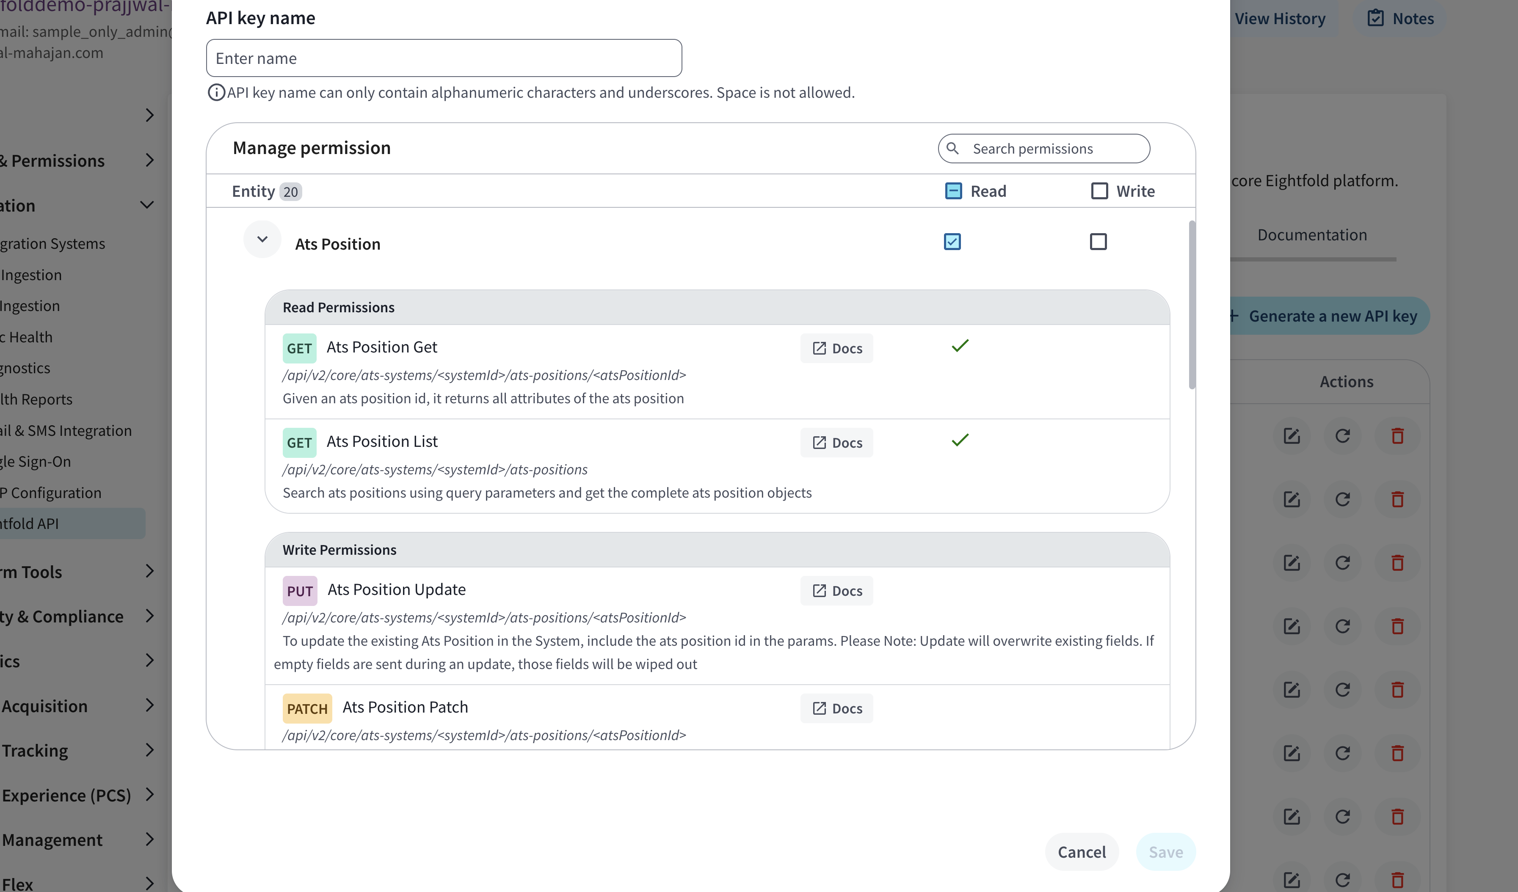This screenshot has height=892, width=1518.
Task: Click the Notes clipboard icon
Action: point(1375,18)
